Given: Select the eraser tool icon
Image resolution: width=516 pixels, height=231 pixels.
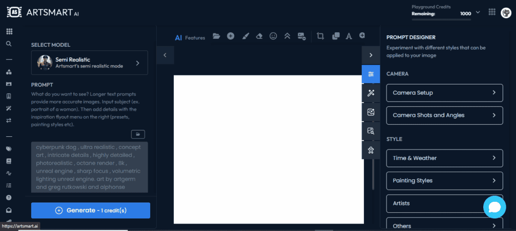Looking at the screenshot, I should 260,36.
